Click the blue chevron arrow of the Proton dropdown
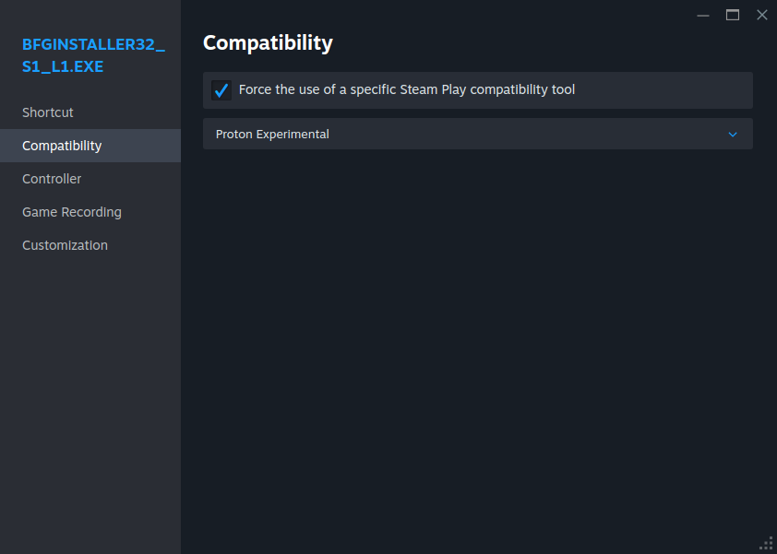Viewport: 777px width, 554px height. tap(733, 135)
